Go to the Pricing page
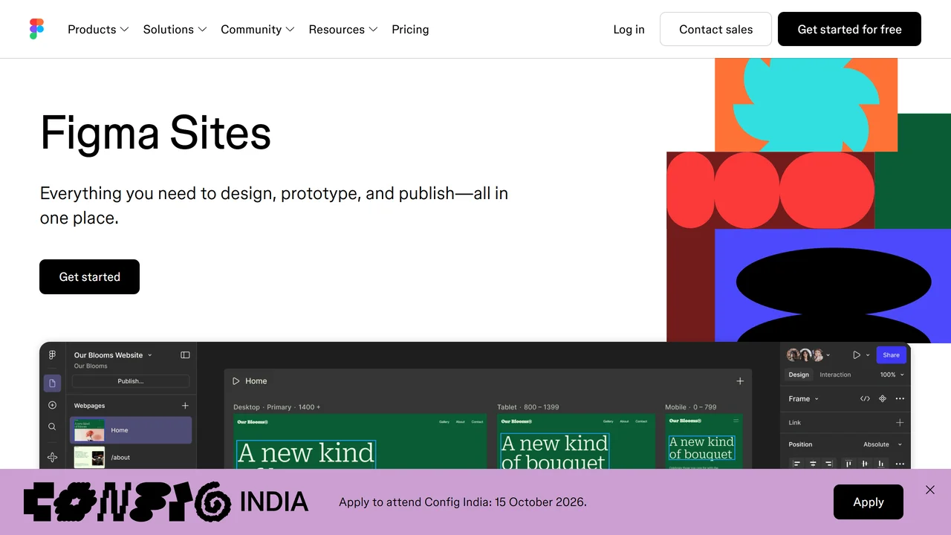The height and width of the screenshot is (535, 951). pos(410,30)
